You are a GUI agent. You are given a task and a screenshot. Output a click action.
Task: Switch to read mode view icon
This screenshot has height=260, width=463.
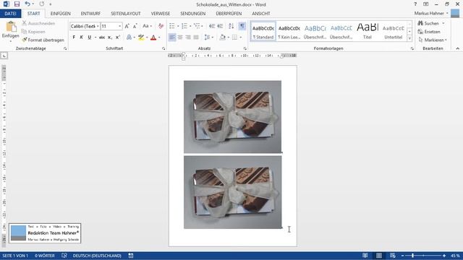[x=365, y=256]
